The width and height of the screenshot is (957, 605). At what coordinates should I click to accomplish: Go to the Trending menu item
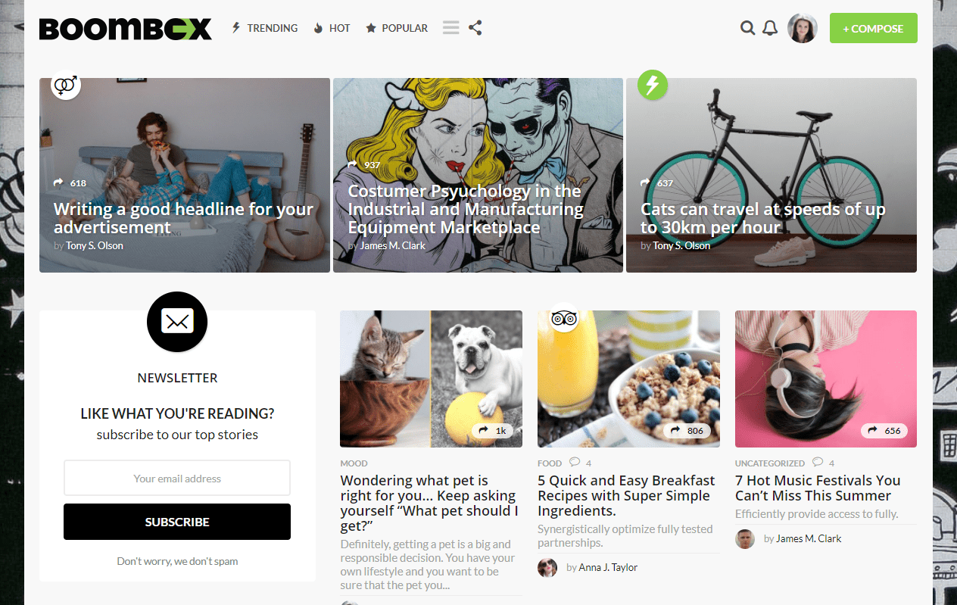coord(264,28)
